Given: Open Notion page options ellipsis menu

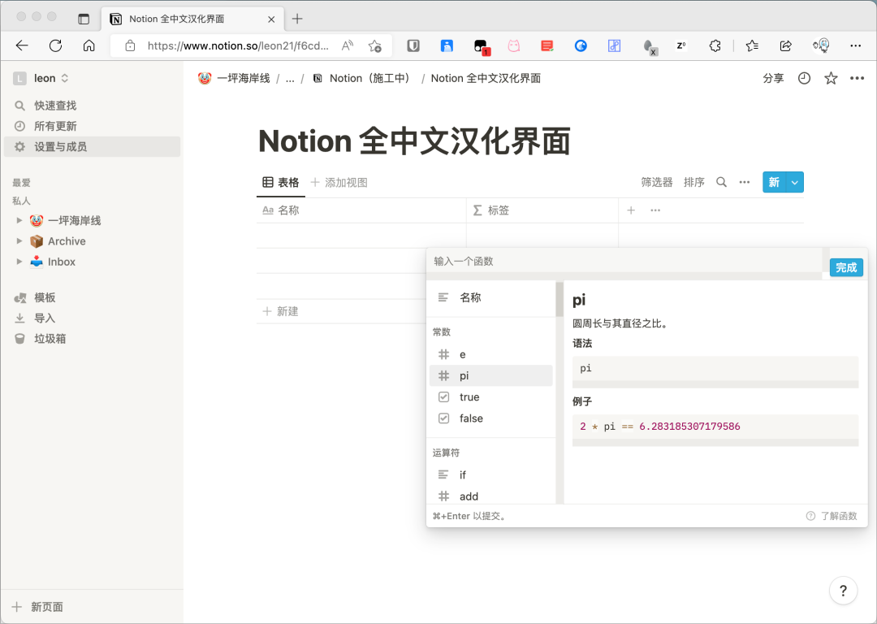Looking at the screenshot, I should [x=857, y=78].
